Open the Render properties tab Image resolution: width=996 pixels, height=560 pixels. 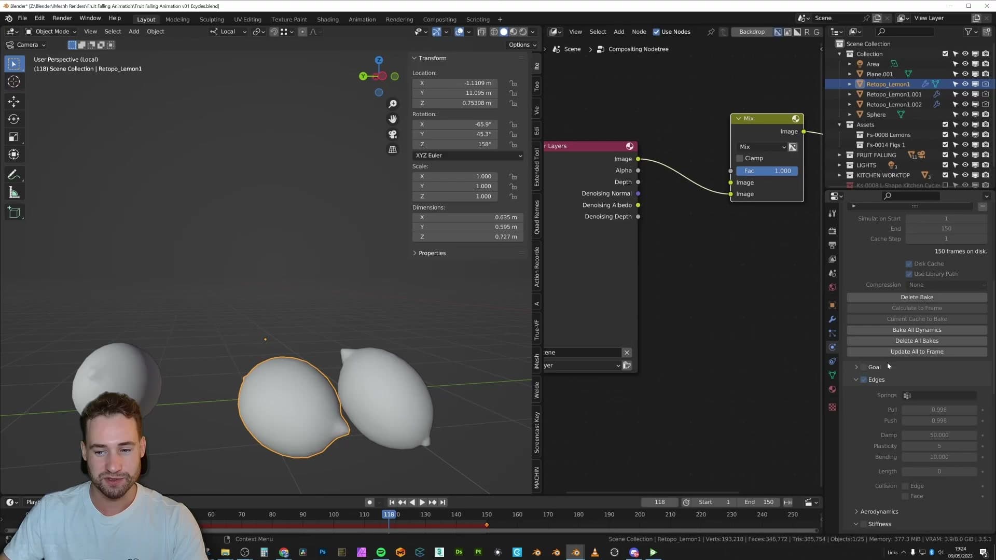[832, 231]
